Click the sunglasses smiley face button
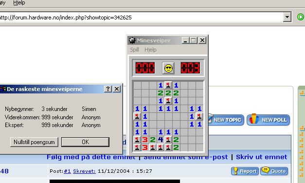The height and width of the screenshot is (183, 305). tap(168, 68)
